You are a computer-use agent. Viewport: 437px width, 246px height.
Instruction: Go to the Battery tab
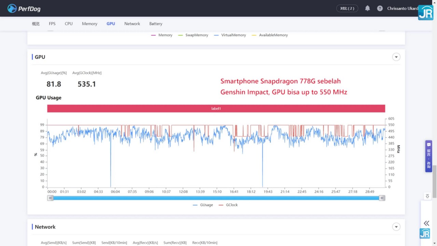[x=156, y=24]
